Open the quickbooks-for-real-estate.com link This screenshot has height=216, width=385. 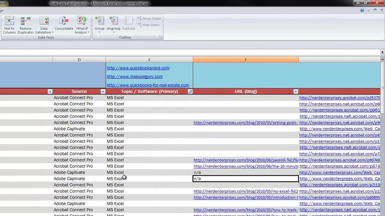148,85
